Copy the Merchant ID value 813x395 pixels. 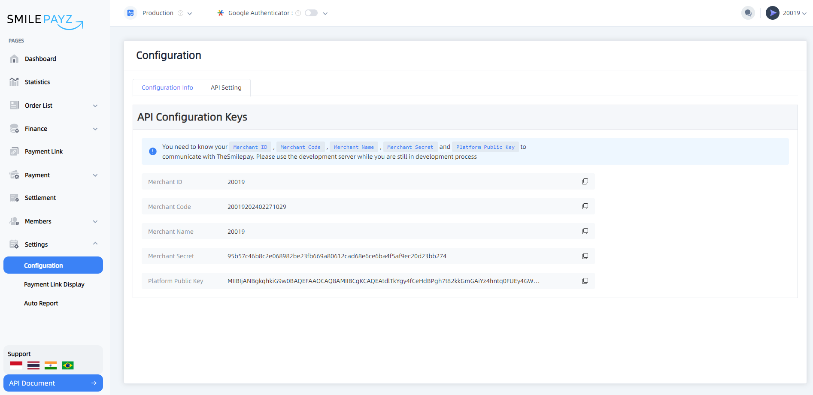(x=585, y=181)
